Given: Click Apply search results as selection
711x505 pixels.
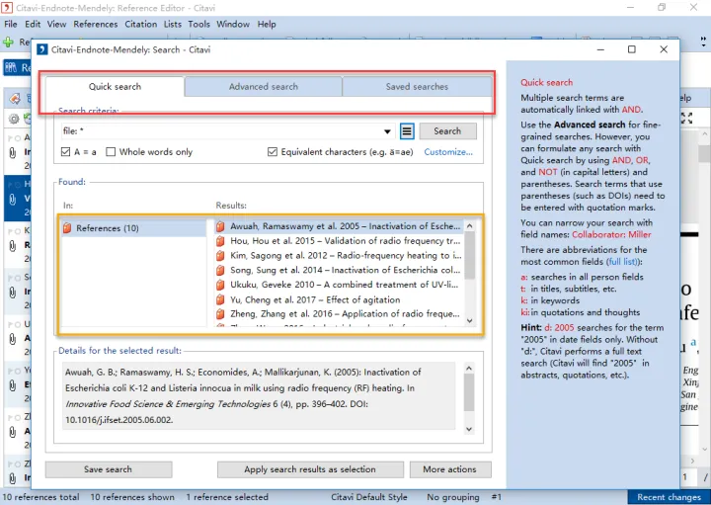Looking at the screenshot, I should click(x=310, y=469).
